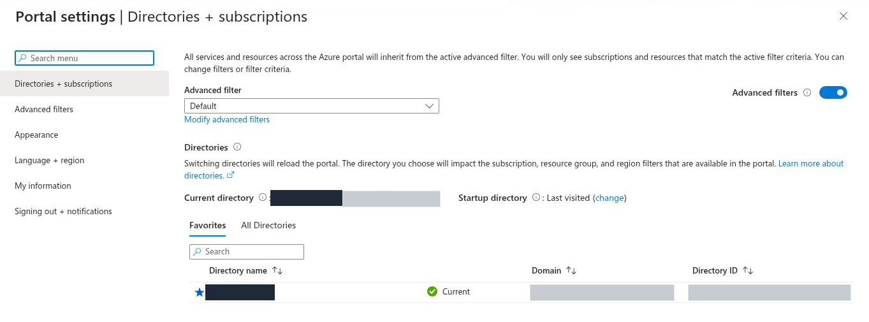Click the green Current status checkmark
869x322 pixels.
[432, 291]
